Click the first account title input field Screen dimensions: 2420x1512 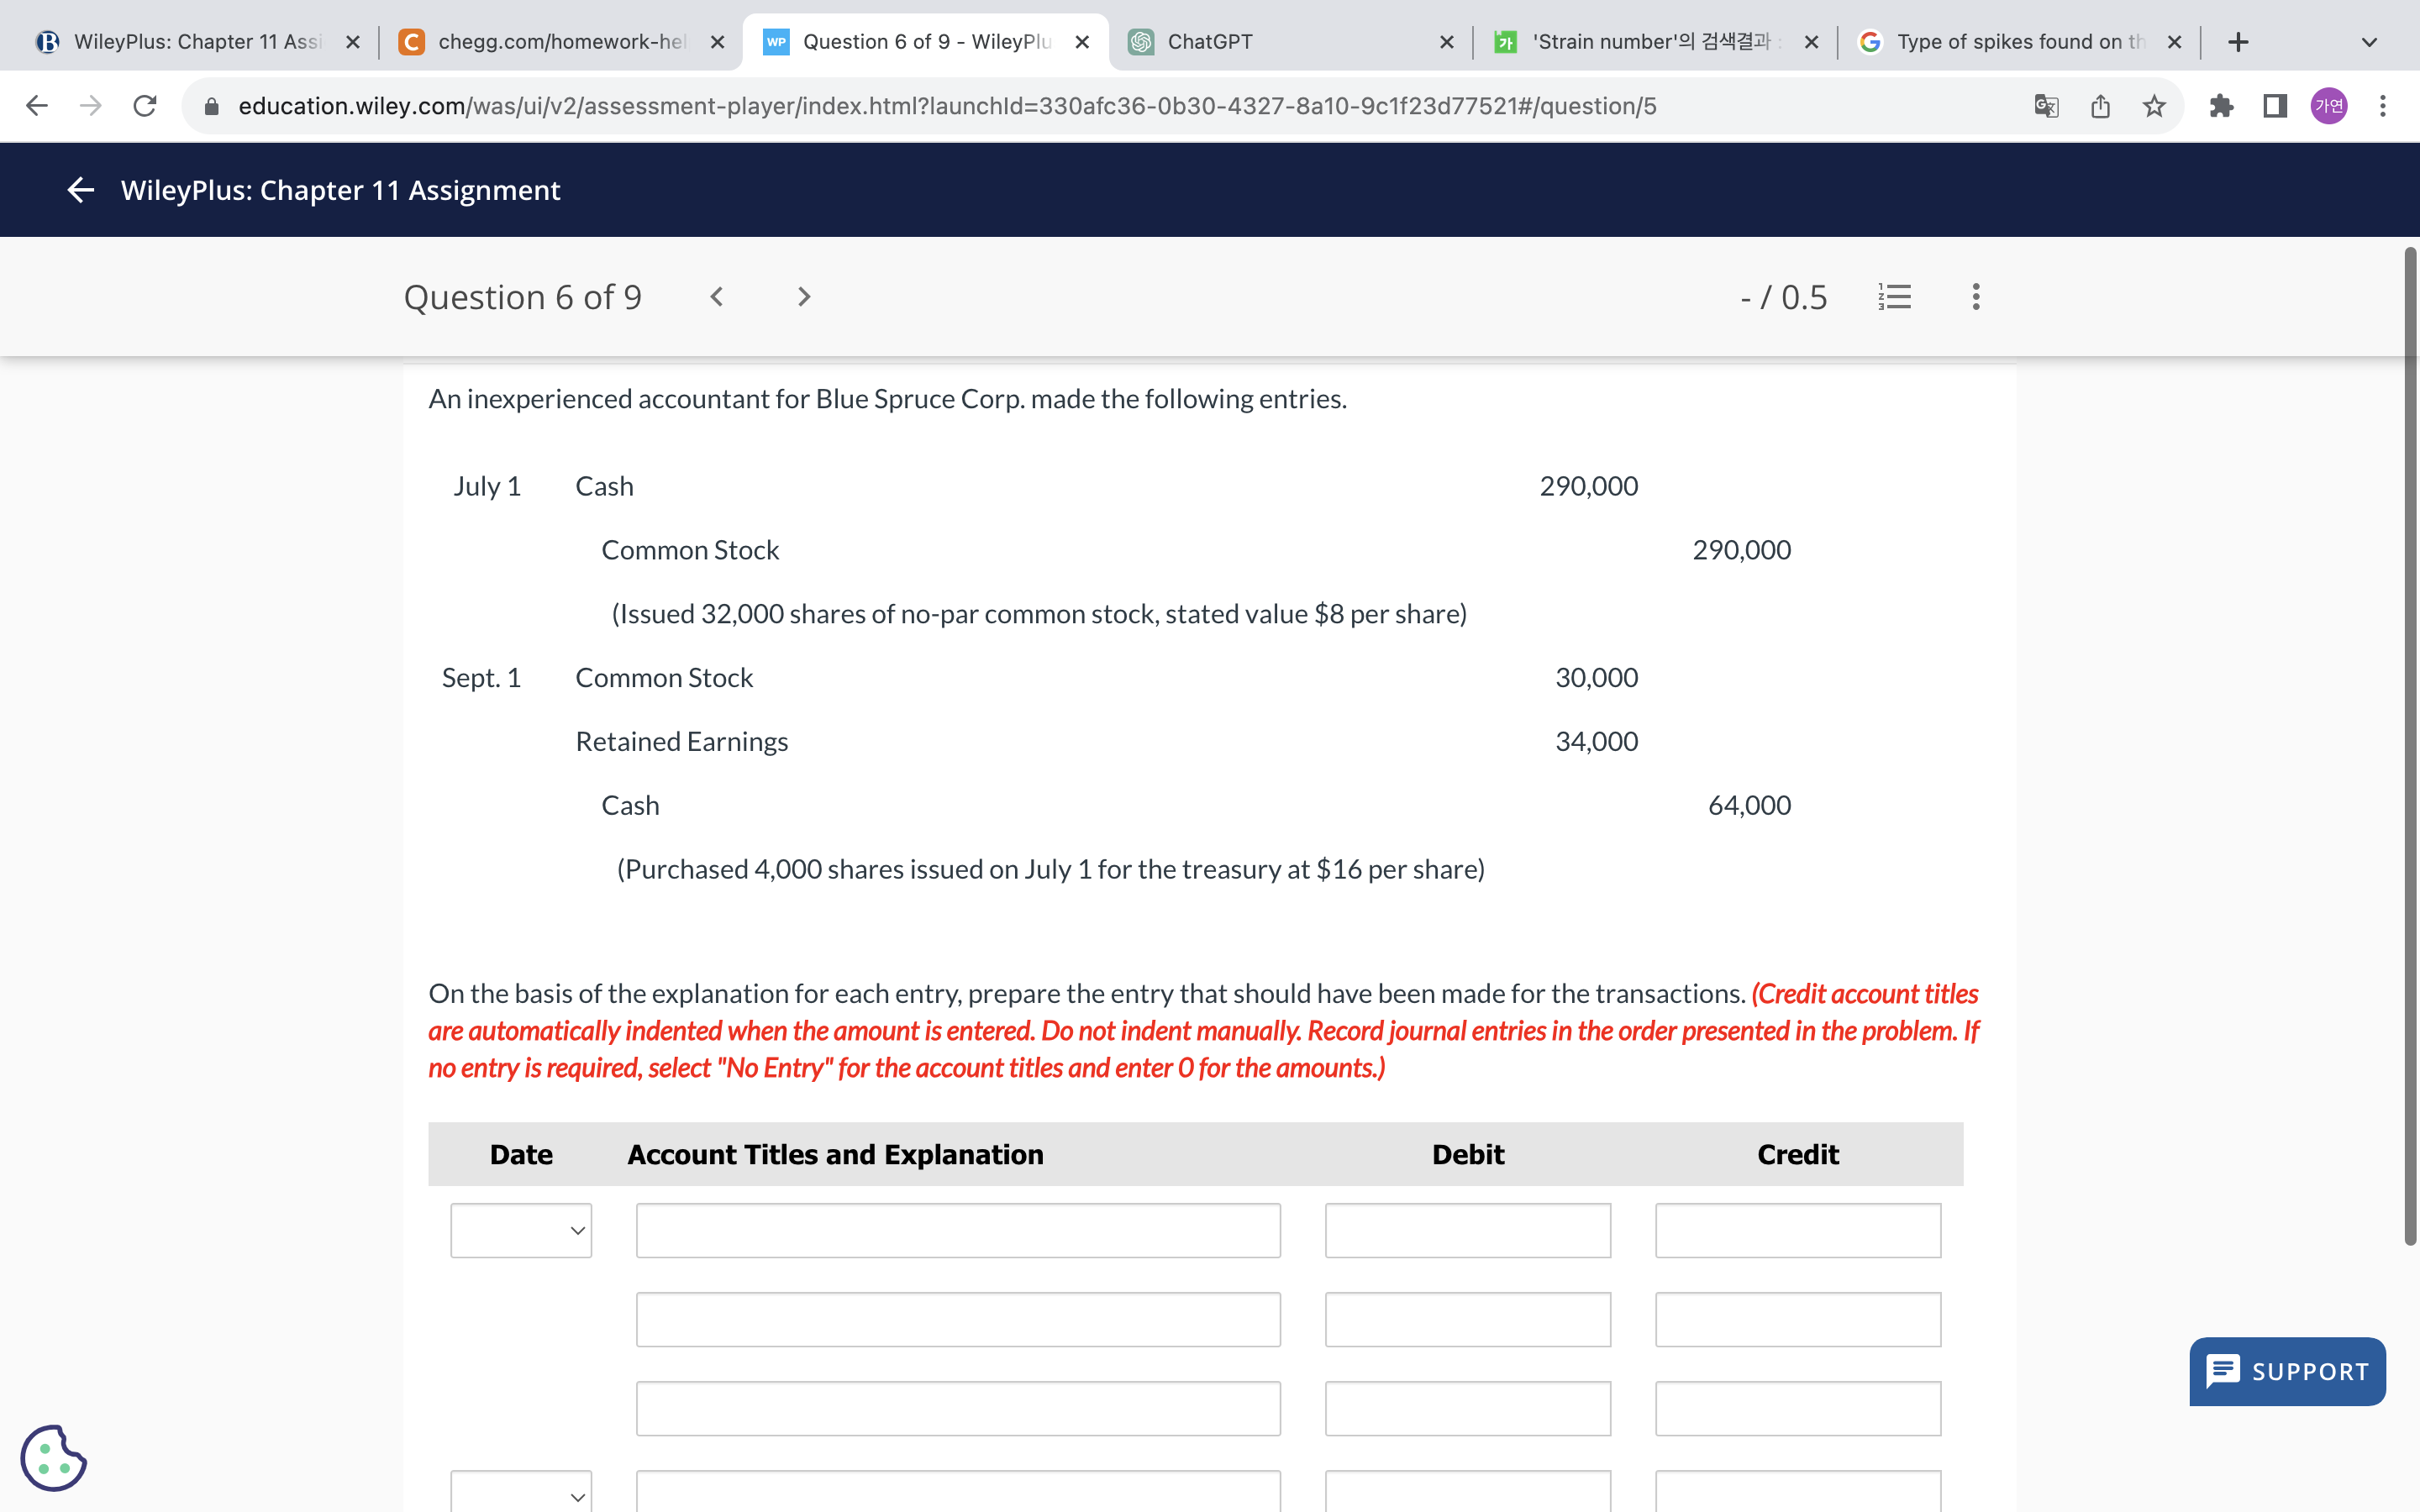coord(957,1230)
